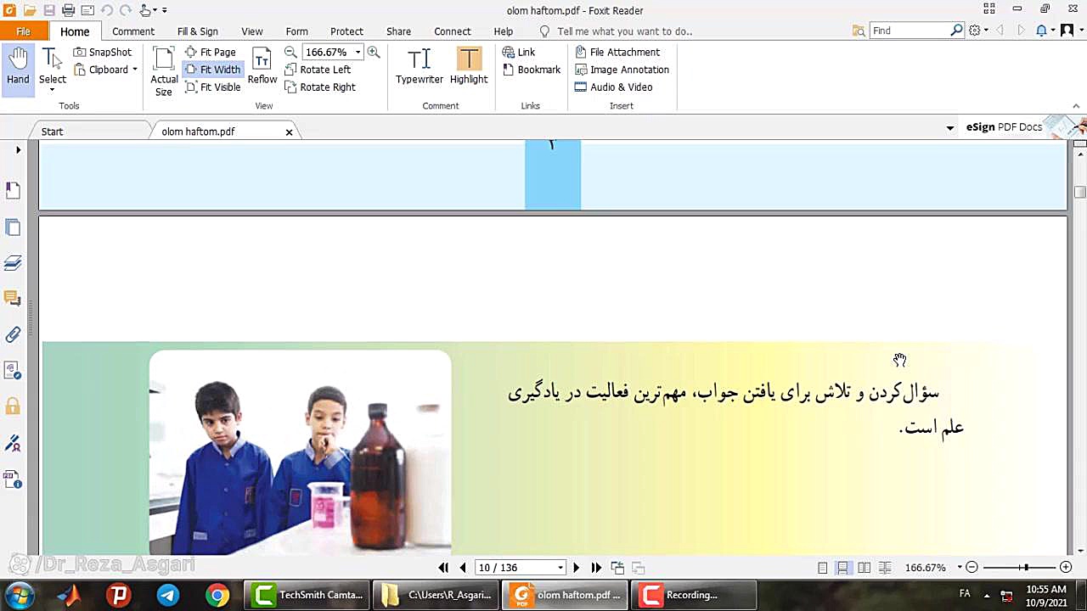Switch to single page view in status bar

click(822, 568)
